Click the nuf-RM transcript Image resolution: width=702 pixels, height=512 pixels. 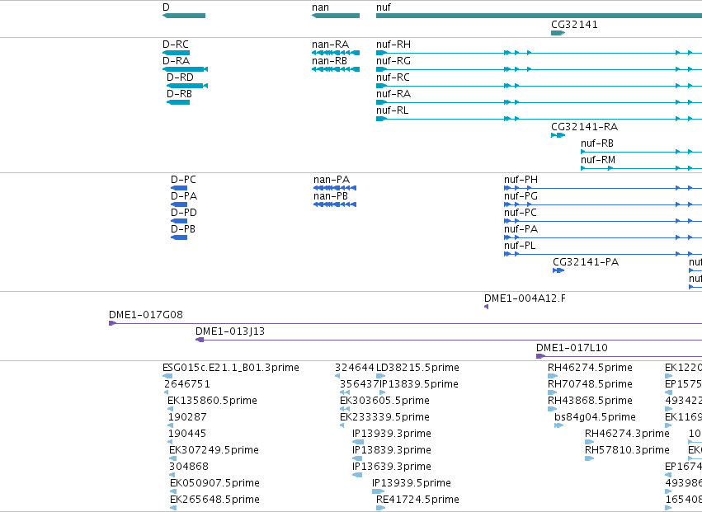(641, 168)
